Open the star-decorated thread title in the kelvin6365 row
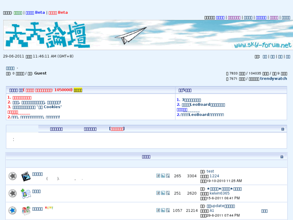Viewport: 293px width, 220px height. (x=224, y=189)
